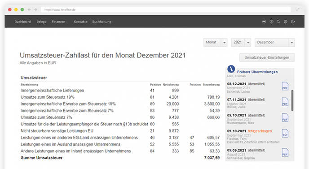Click error text Das Feld PLZ darf nur Ziffern
This screenshot has height=169, width=309.
[x=253, y=142]
